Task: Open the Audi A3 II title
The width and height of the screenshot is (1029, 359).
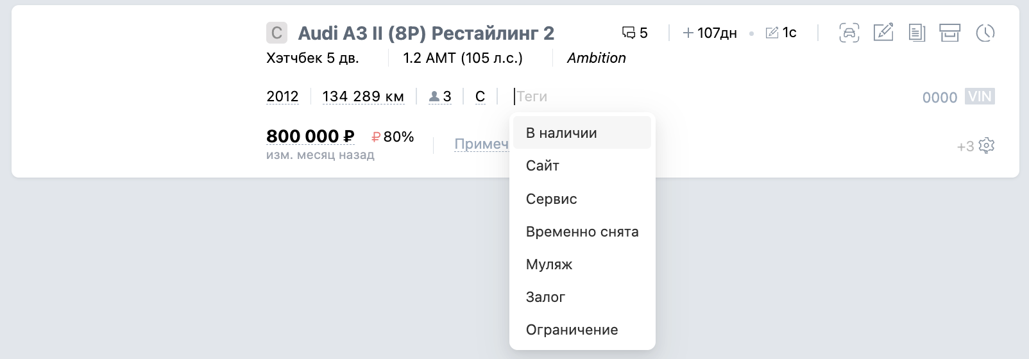Action: click(x=426, y=33)
